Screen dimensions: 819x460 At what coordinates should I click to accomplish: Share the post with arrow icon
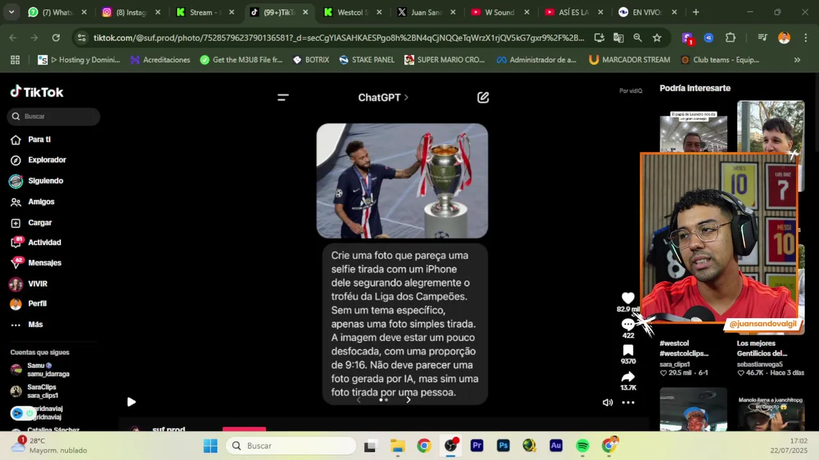coord(628,377)
